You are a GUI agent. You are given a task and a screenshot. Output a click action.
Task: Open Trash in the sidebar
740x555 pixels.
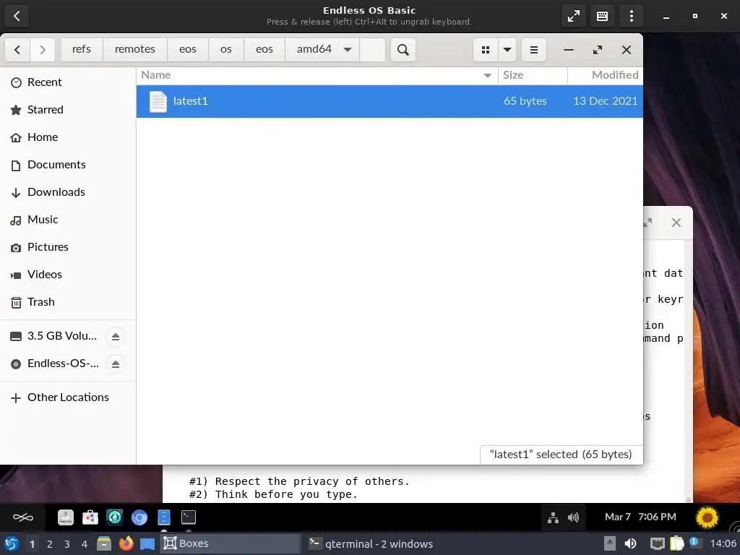click(x=68, y=302)
